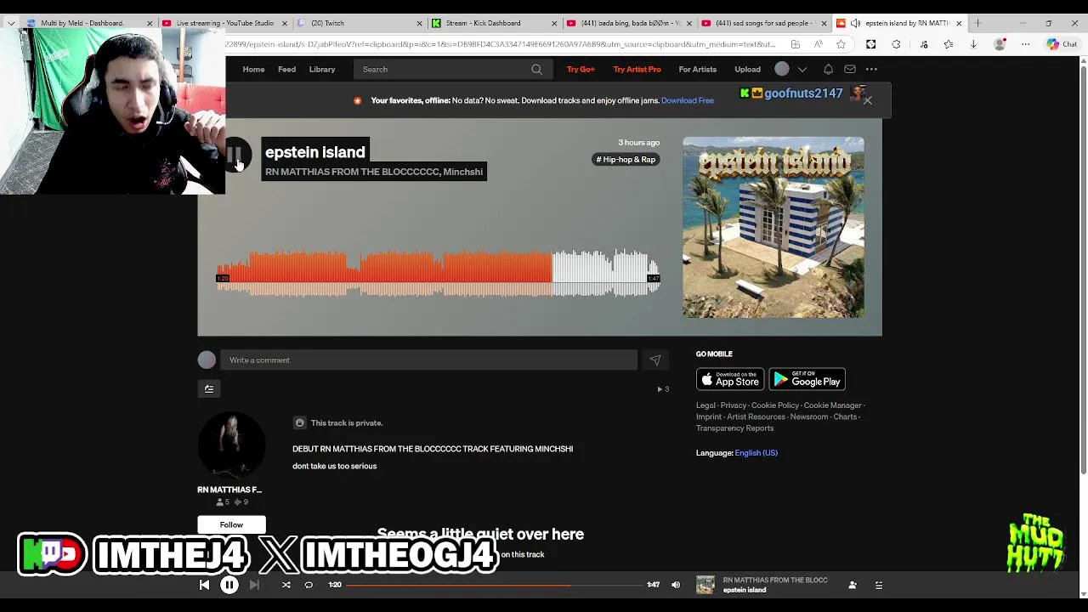Open the Hip-hop & Rap tag
Screen dimensions: 1088x612
point(626,160)
